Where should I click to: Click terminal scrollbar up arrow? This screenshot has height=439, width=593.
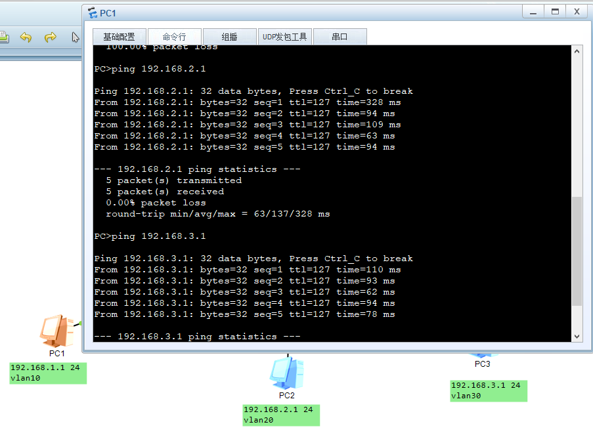pyautogui.click(x=577, y=51)
